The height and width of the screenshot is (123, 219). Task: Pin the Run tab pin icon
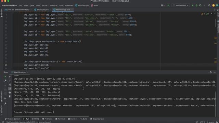coord(5,104)
